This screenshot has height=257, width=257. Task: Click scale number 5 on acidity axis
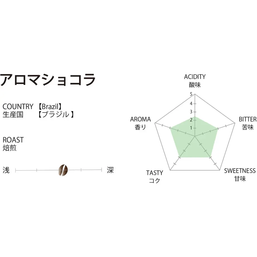(x=191, y=94)
